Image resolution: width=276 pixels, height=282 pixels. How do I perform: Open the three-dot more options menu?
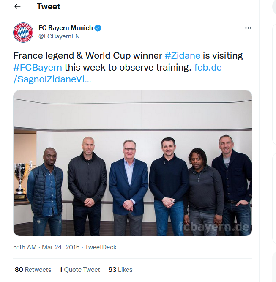(x=248, y=28)
